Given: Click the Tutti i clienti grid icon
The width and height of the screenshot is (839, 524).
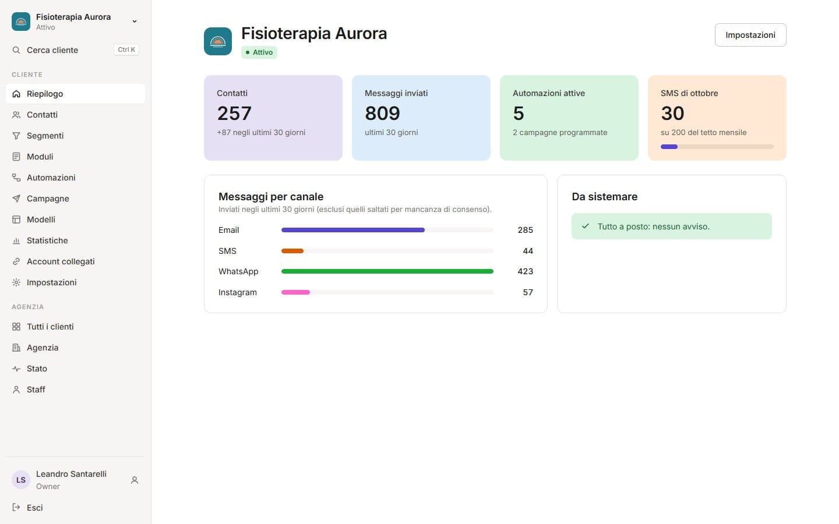Looking at the screenshot, I should tap(16, 327).
